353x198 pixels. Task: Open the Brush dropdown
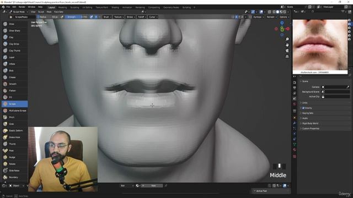[107, 17]
